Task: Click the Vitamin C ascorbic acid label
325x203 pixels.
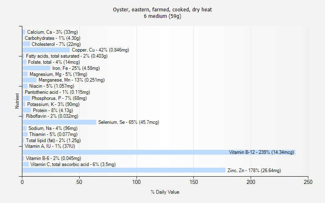Action: [x=73, y=164]
